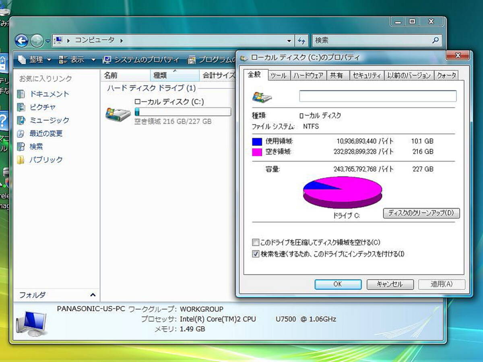Click the 適用(A) button
This screenshot has width=483, height=362.
442,284
